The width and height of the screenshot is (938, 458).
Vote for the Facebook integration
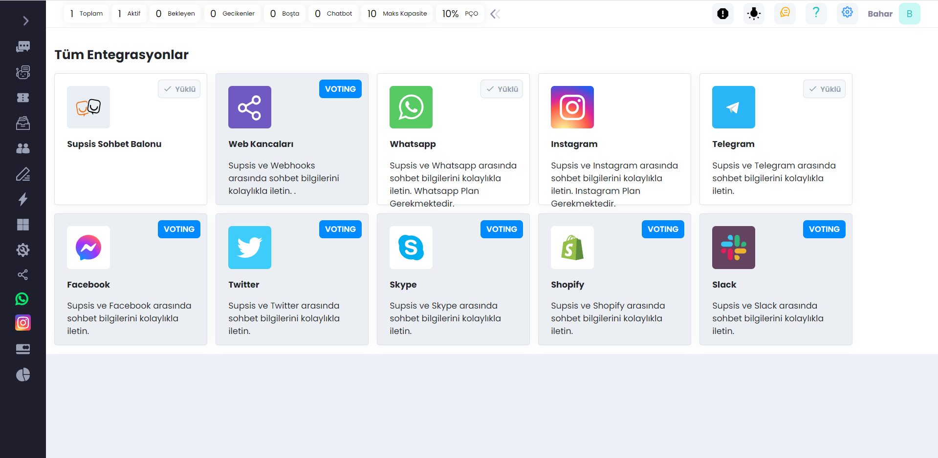179,229
